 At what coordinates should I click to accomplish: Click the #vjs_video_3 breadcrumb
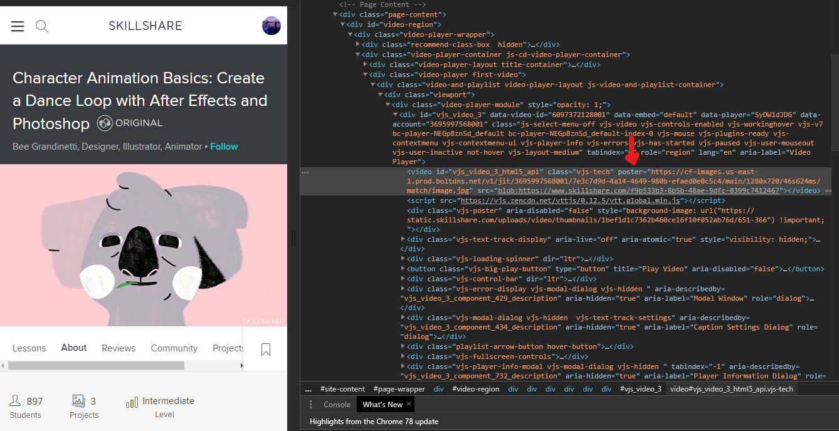640,389
